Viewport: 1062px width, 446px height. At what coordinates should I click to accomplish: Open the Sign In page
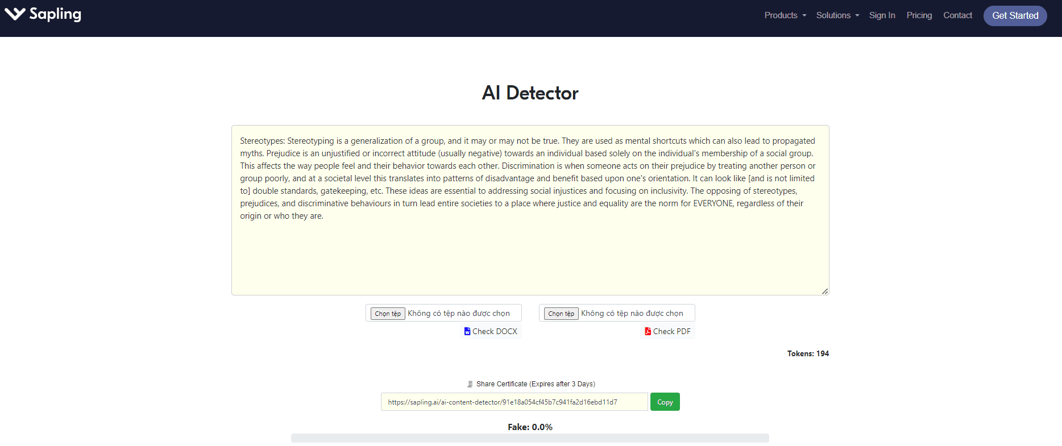[882, 15]
